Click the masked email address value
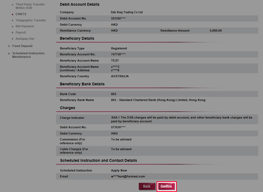Image resolution: width=263 pixels, height=192 pixels. (x=128, y=176)
